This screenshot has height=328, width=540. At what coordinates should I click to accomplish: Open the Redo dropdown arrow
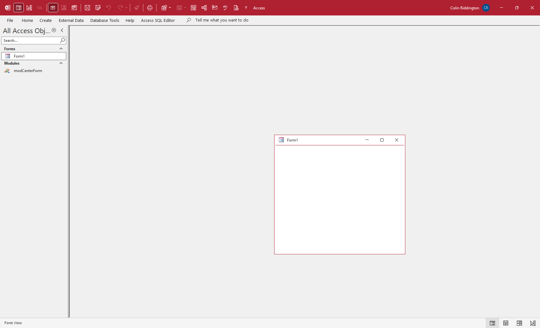click(127, 8)
